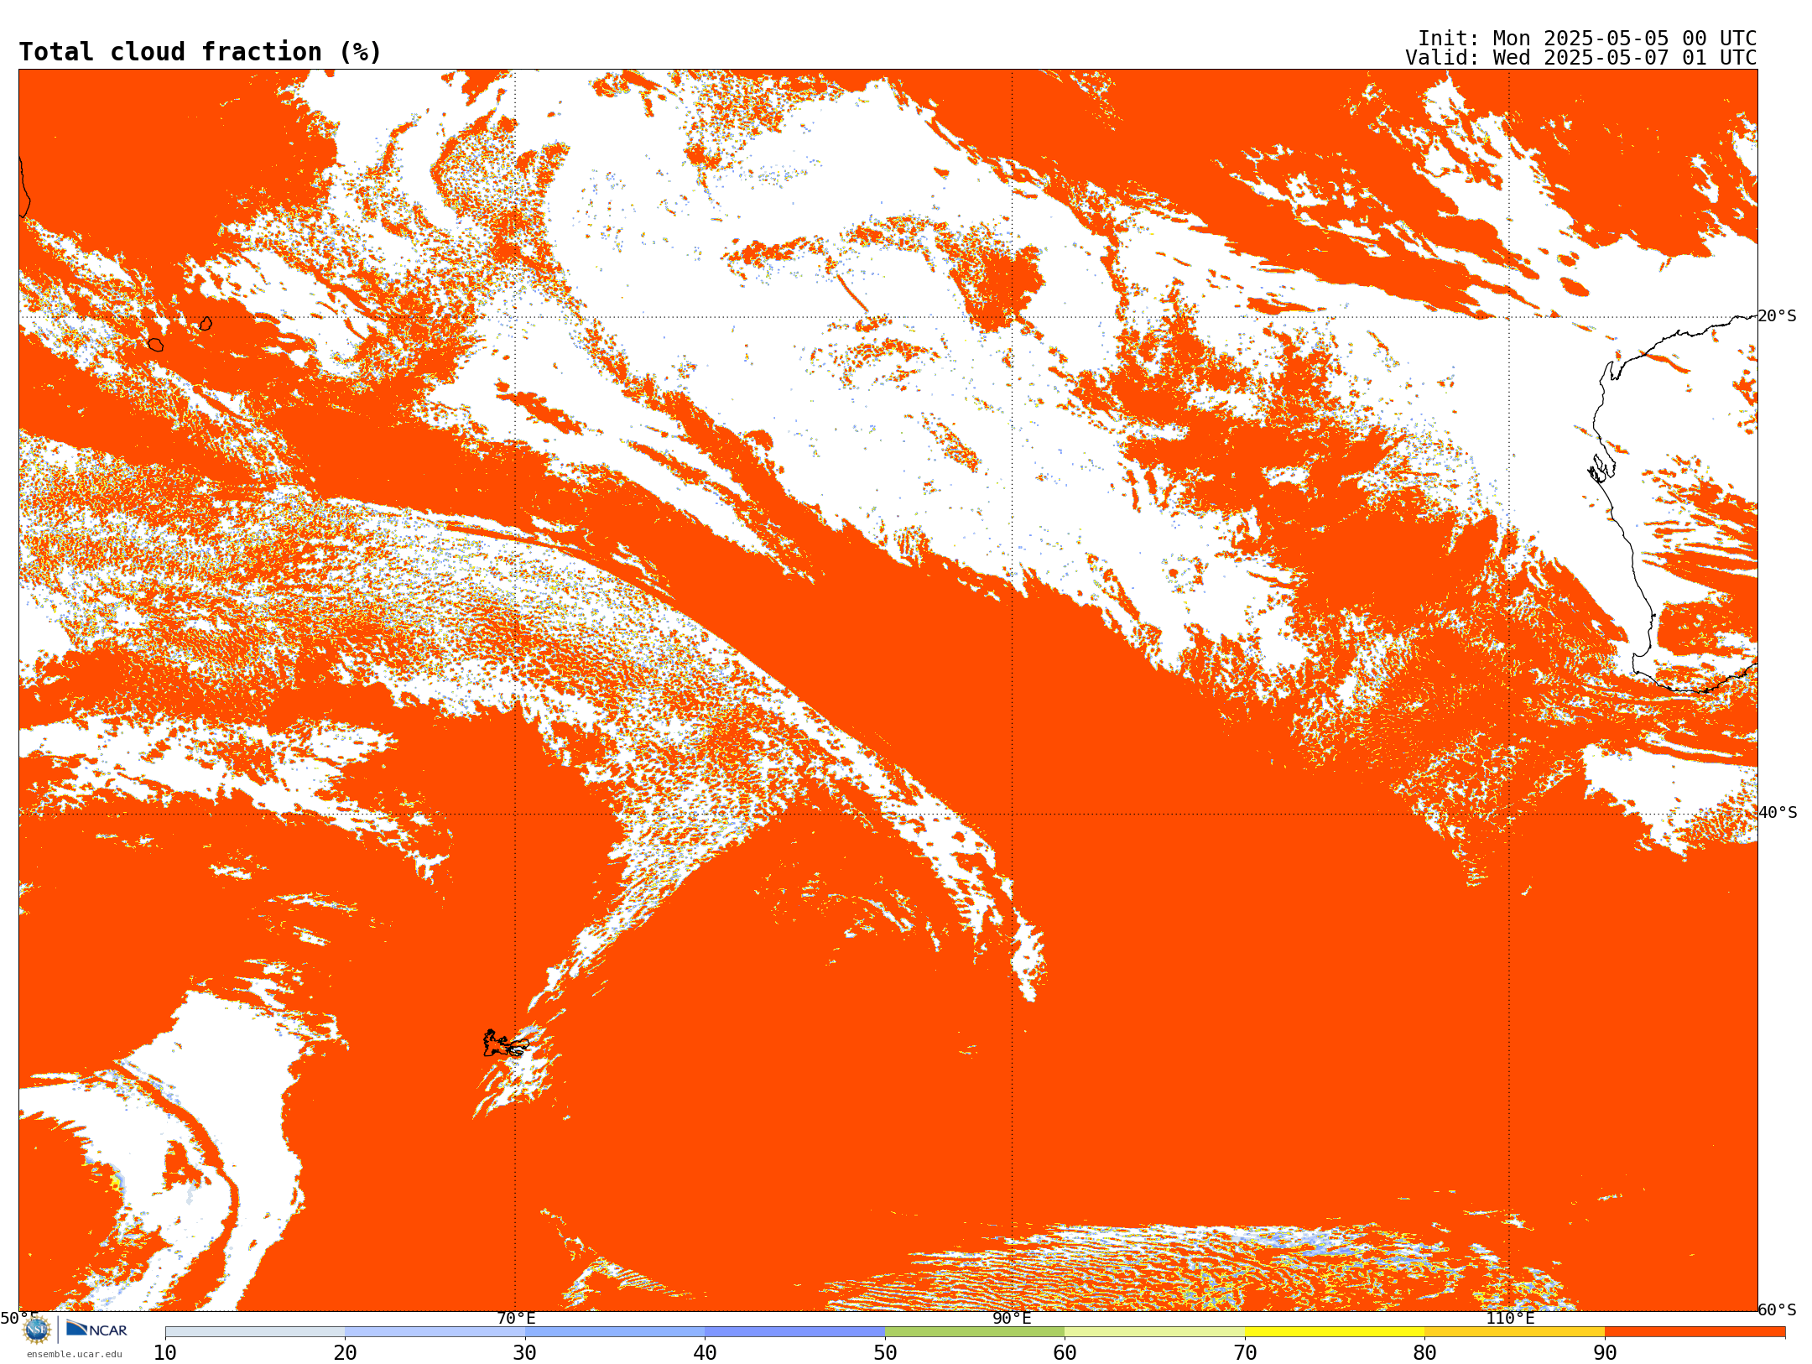Click the Réunion island outline southwest of Mauritius
The height and width of the screenshot is (1364, 1812).
click(156, 345)
